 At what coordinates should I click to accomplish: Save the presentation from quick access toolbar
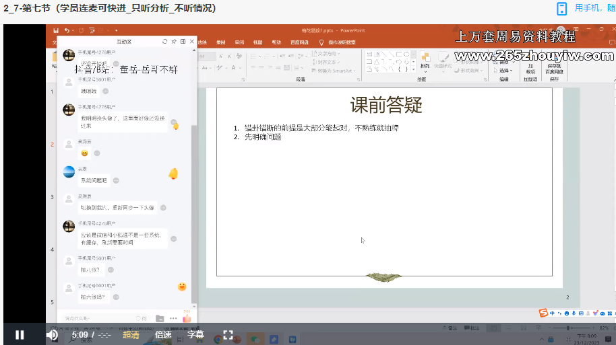pos(56,30)
